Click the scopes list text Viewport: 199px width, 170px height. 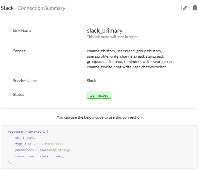[131, 59]
